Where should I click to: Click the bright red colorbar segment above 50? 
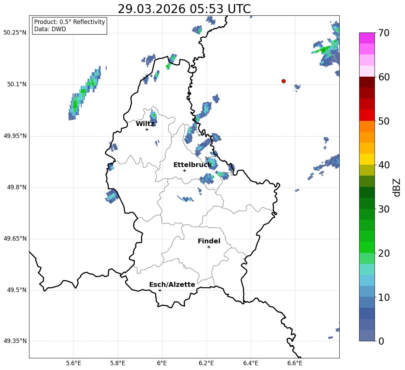(x=367, y=115)
